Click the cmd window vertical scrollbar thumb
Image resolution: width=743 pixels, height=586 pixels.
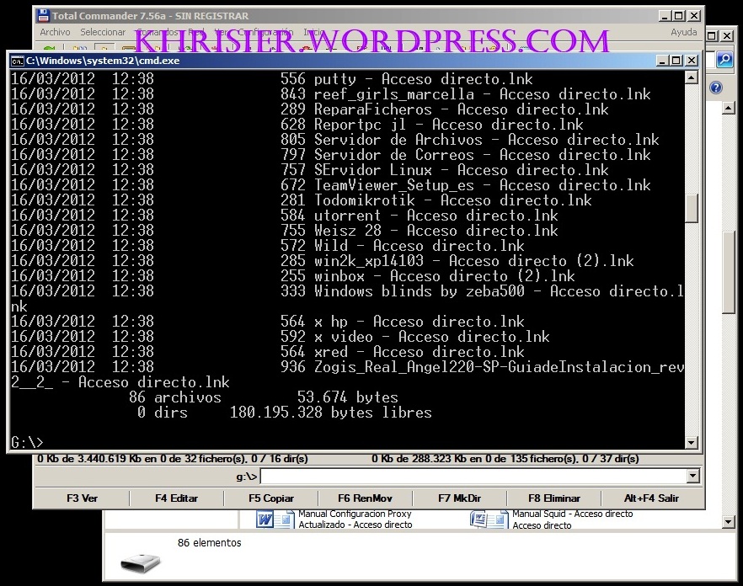tap(692, 208)
